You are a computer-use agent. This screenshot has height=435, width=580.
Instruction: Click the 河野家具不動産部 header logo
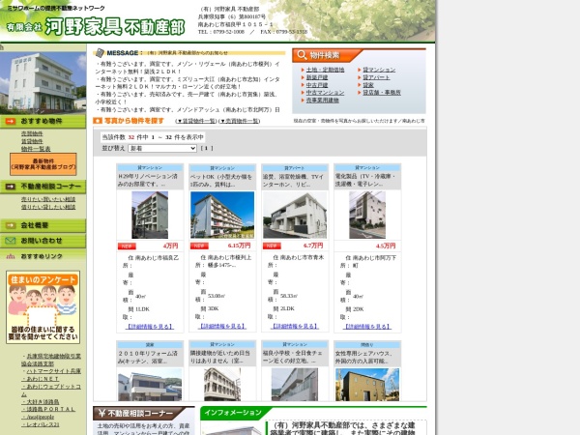click(x=96, y=27)
